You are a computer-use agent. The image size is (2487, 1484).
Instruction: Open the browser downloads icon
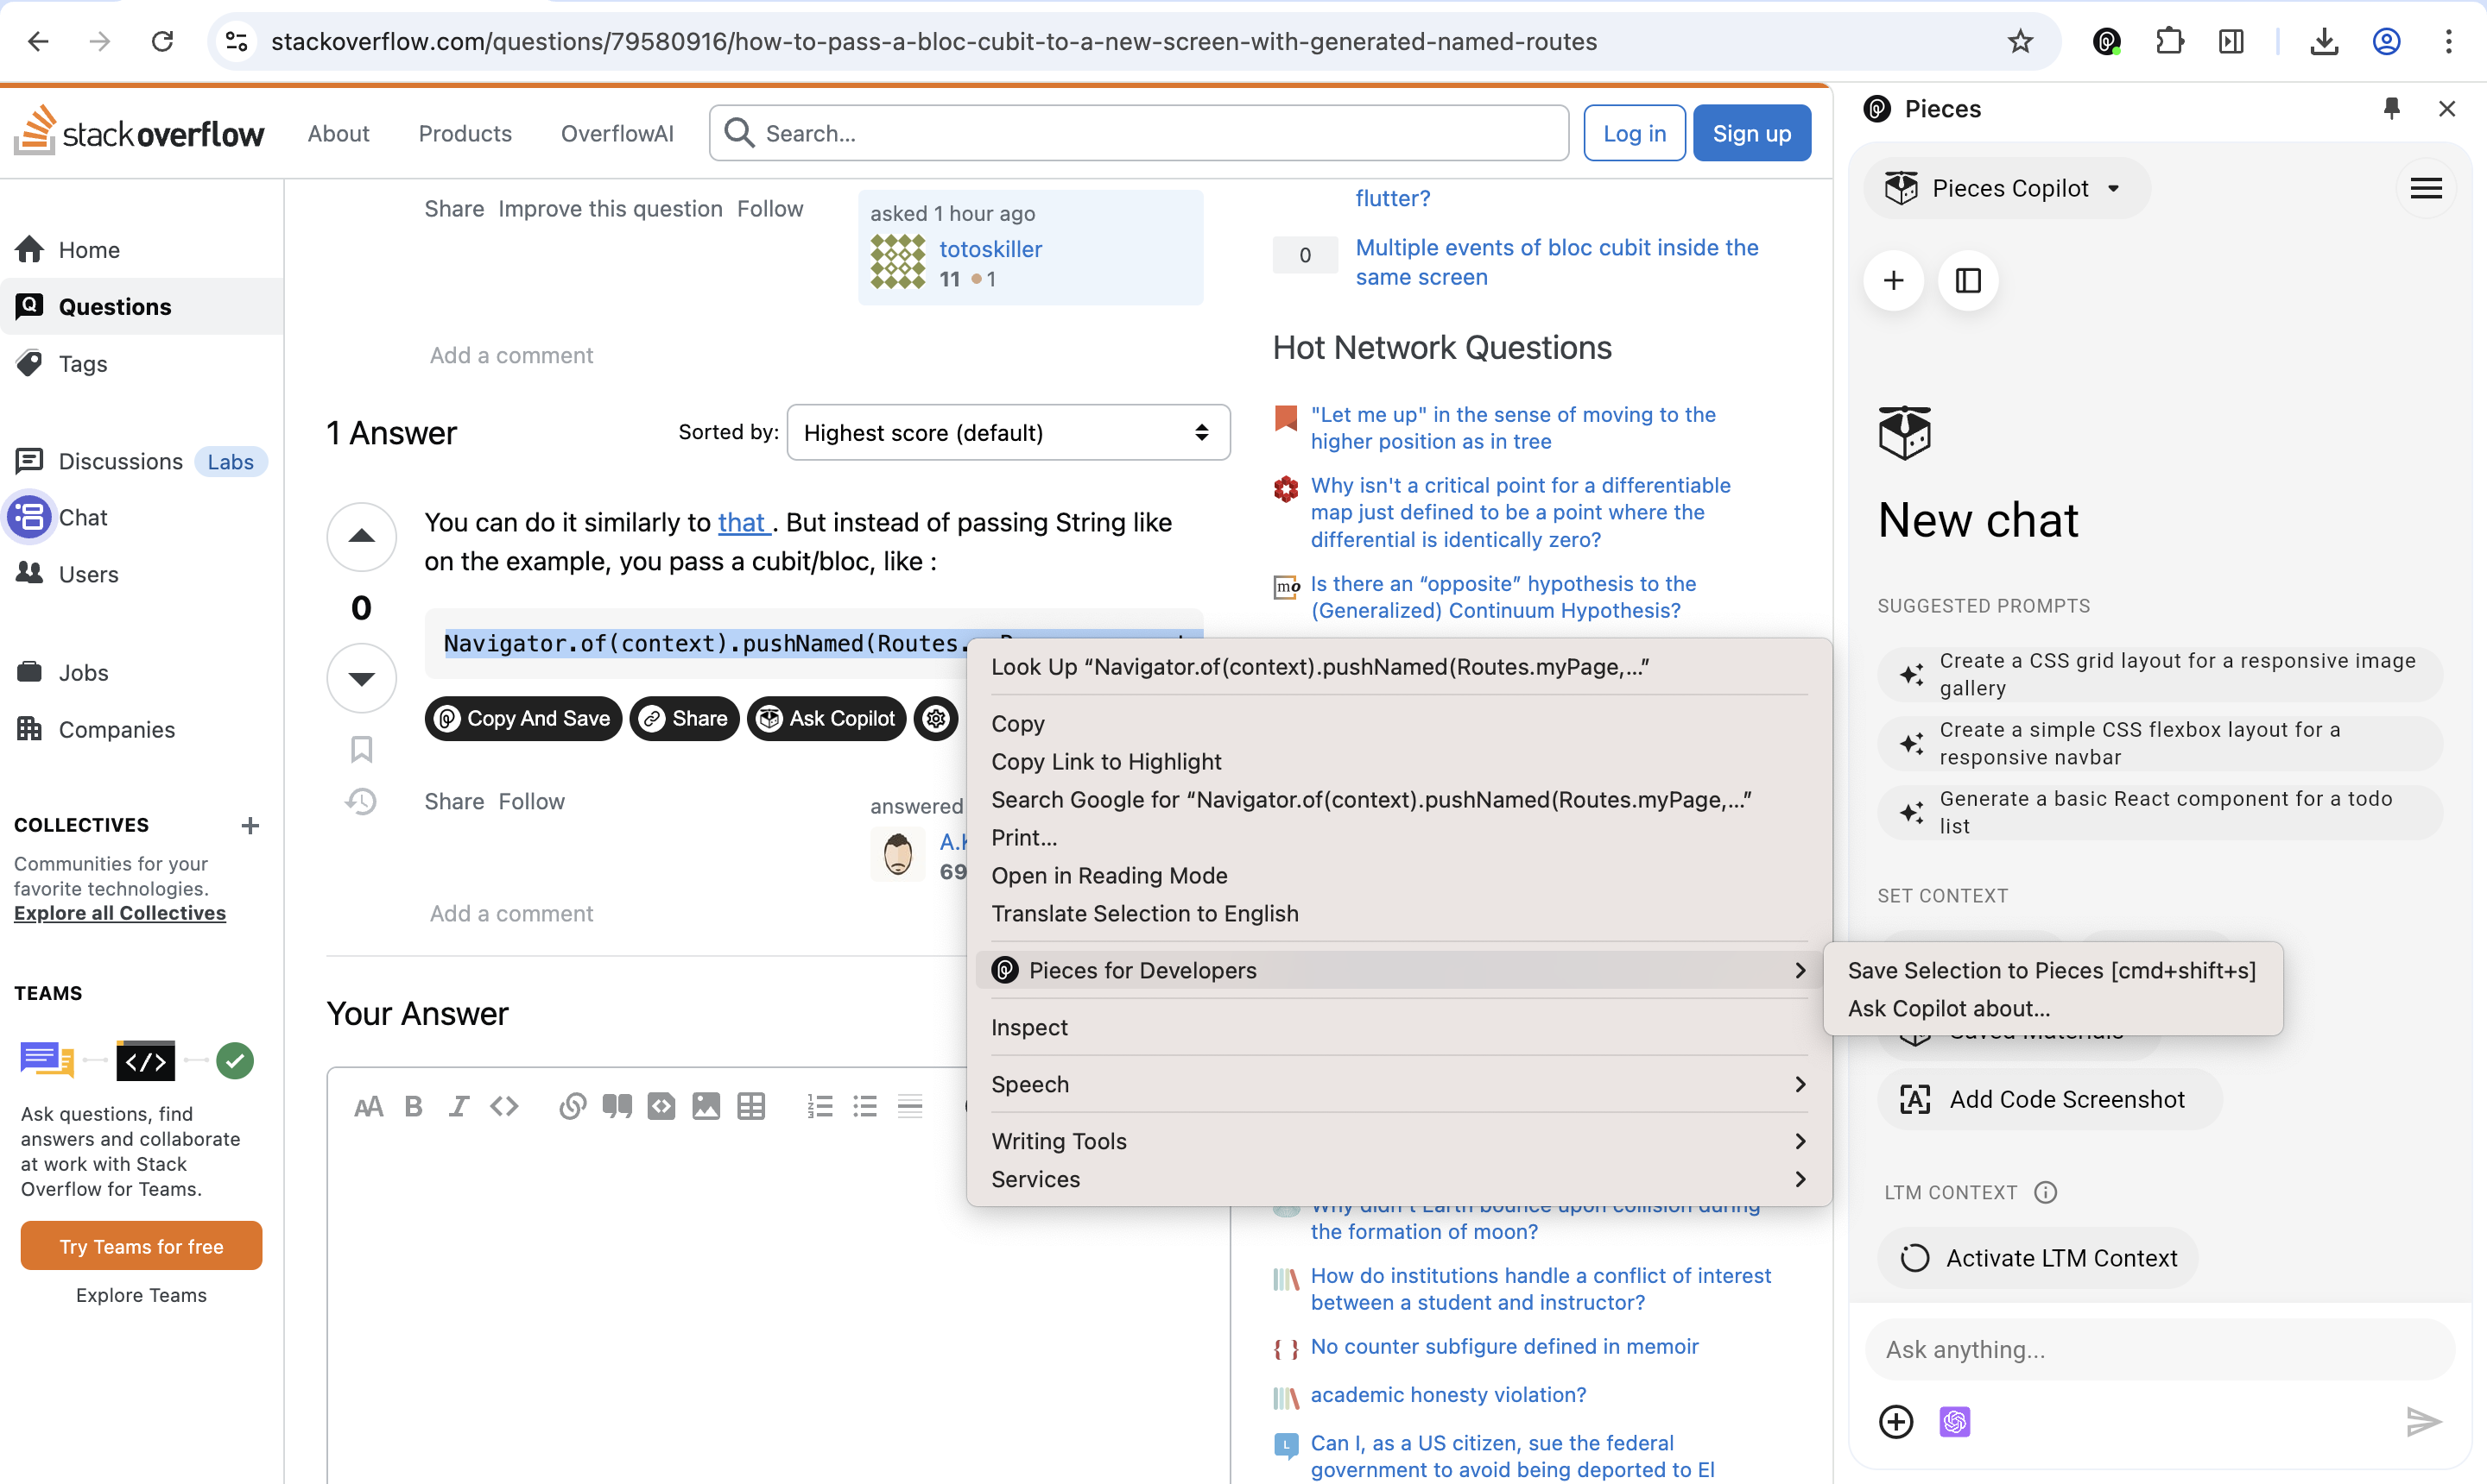coord(2324,41)
